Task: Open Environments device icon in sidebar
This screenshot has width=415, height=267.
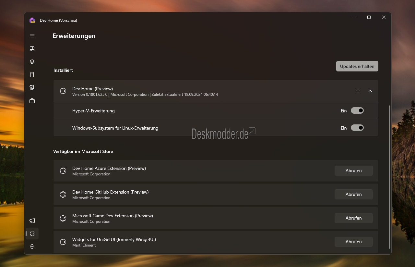Action: coord(32,75)
